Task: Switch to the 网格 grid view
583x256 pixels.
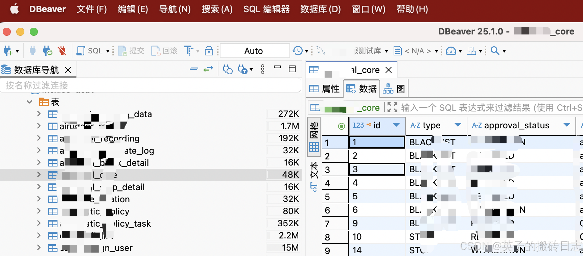Action: (314, 137)
